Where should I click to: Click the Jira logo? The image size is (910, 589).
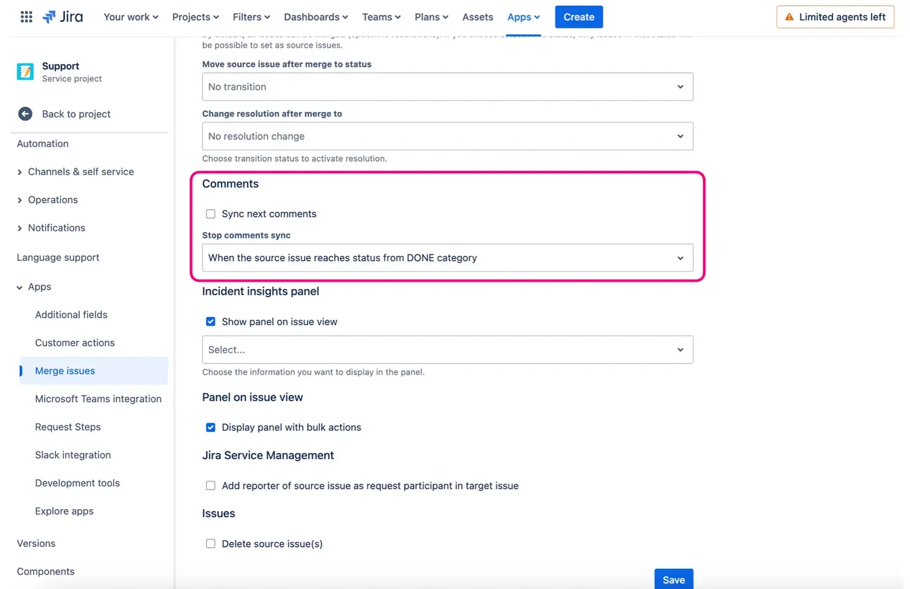[63, 17]
